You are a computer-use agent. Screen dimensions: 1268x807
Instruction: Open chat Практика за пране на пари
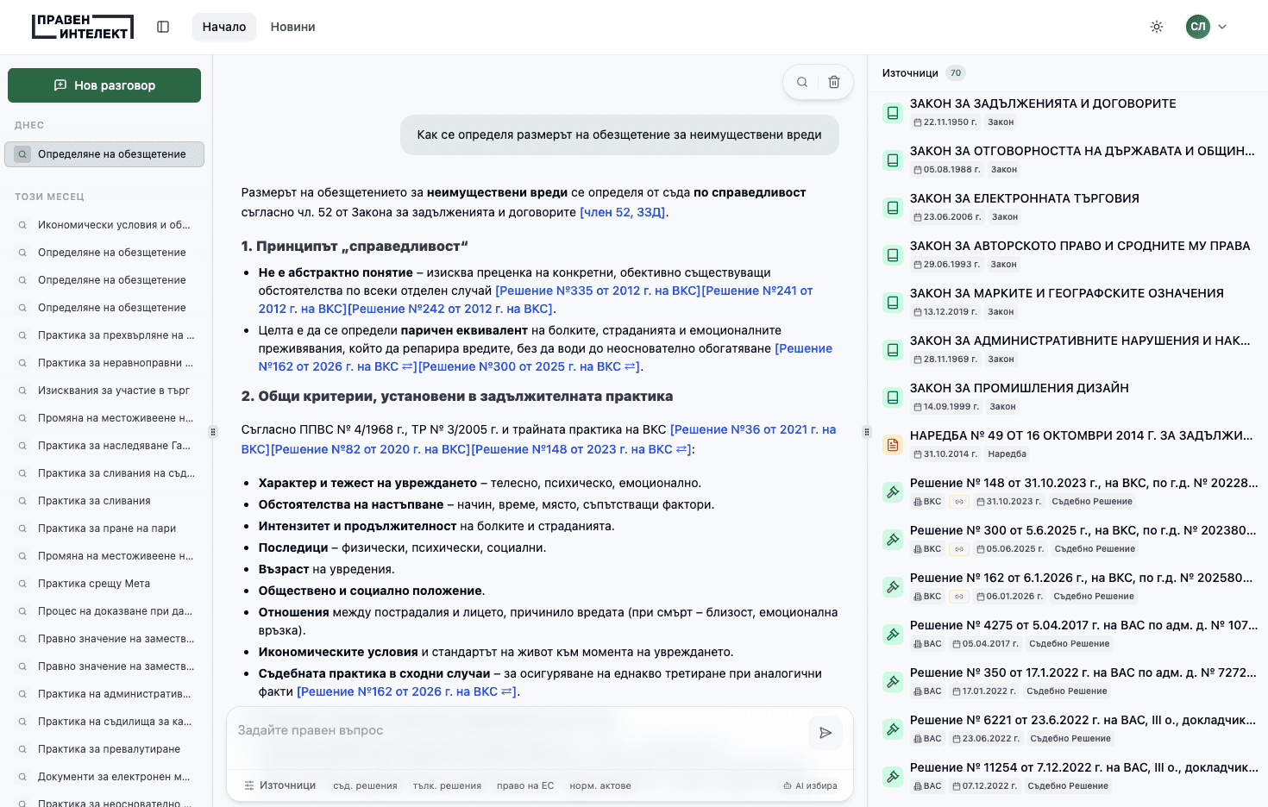(x=104, y=529)
